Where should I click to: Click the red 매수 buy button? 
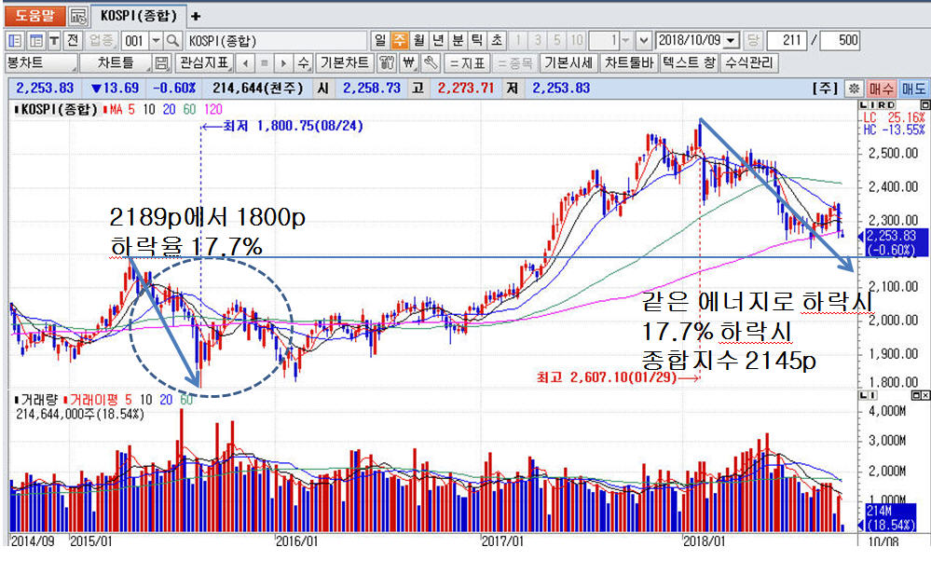click(x=881, y=89)
